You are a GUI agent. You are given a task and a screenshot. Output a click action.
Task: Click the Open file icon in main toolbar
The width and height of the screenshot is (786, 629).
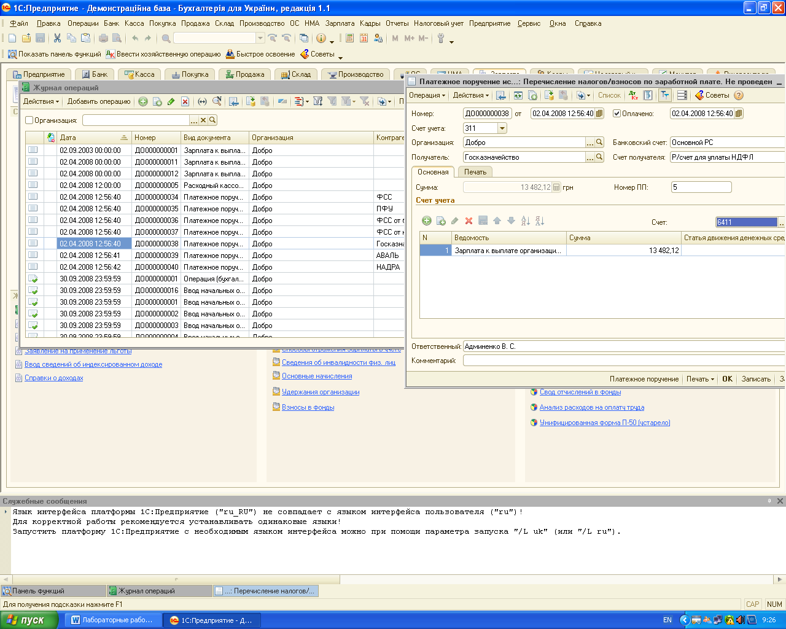[26, 38]
